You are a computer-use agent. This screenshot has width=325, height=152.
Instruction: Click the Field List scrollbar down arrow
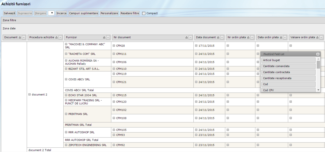pyautogui.click(x=318, y=90)
